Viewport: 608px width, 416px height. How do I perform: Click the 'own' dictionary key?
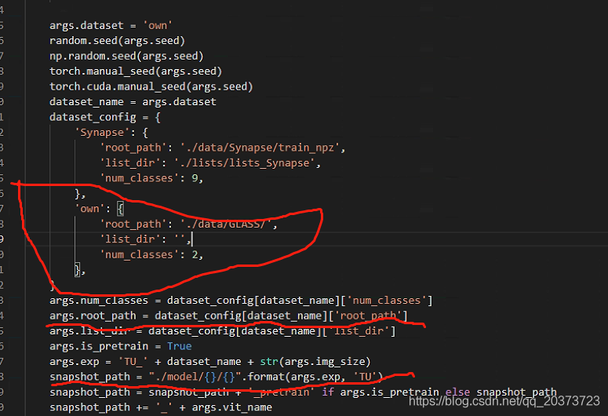(89, 209)
